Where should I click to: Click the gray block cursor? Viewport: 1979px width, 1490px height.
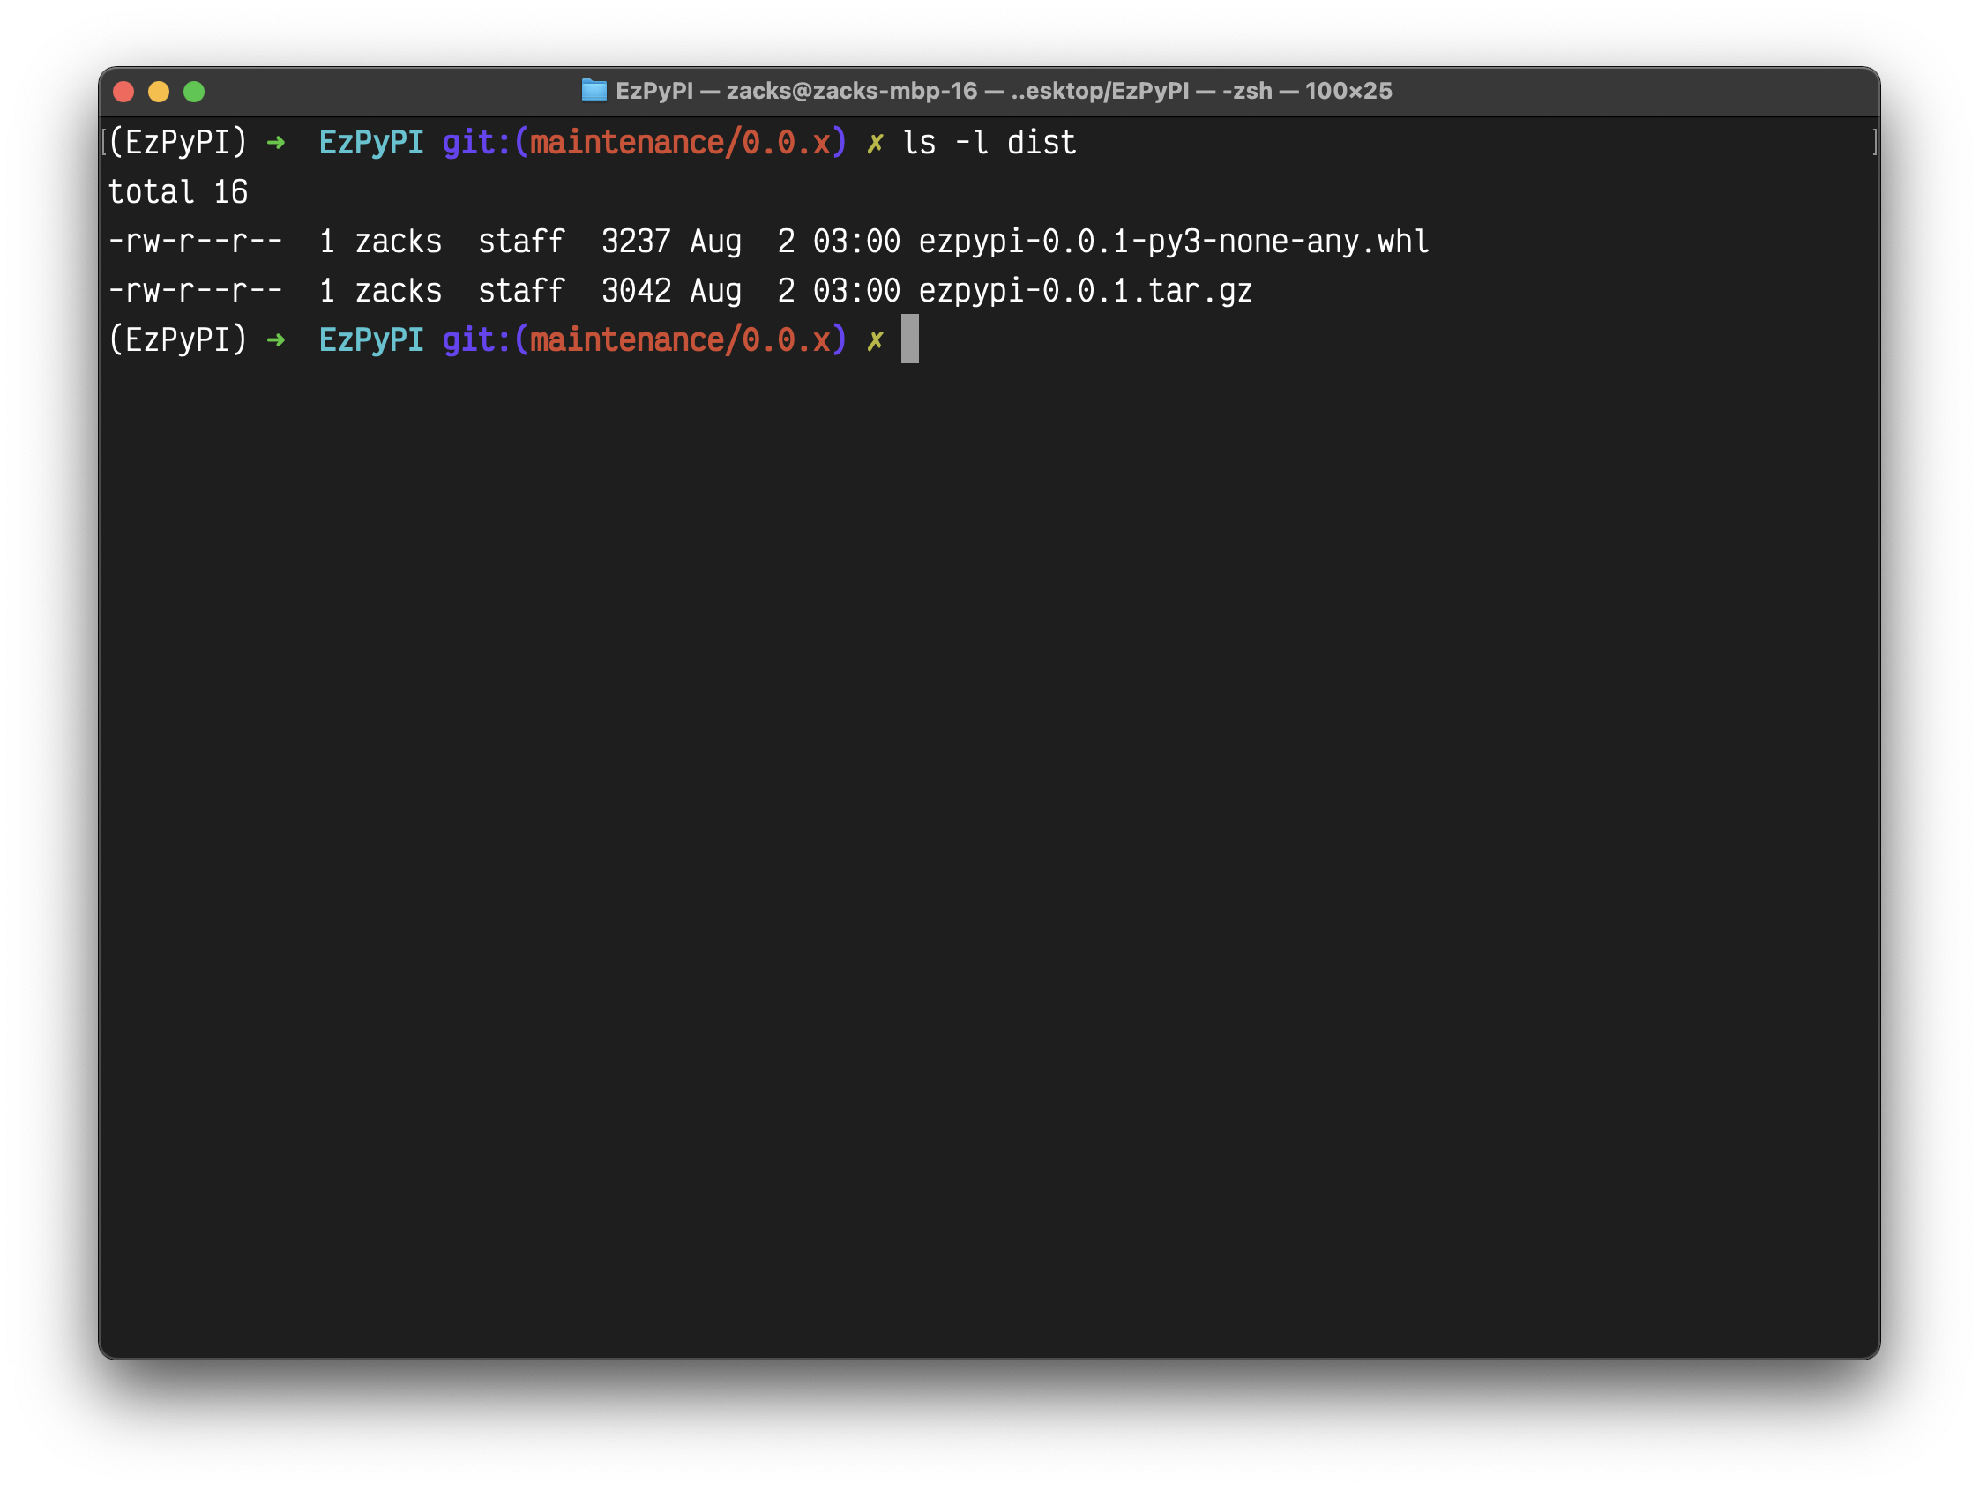909,339
